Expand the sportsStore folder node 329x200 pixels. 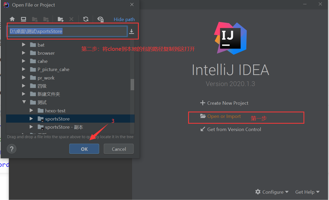click(31, 119)
